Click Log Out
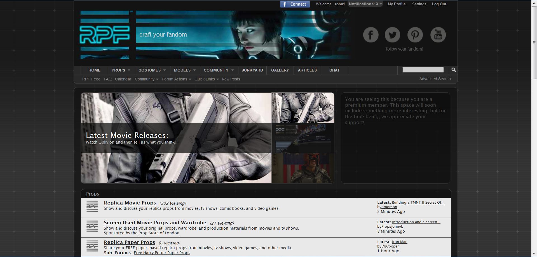Screen dimensions: 537x257 click(x=439, y=4)
